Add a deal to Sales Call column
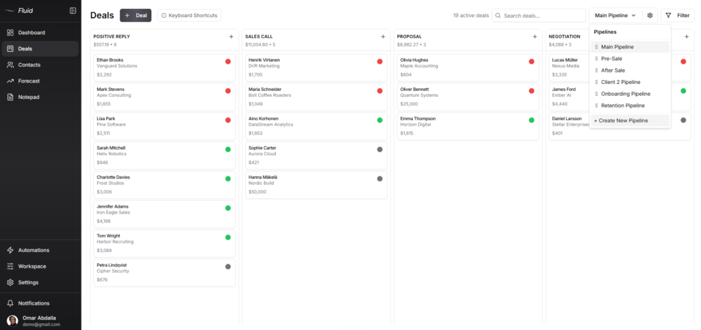 (x=383, y=37)
